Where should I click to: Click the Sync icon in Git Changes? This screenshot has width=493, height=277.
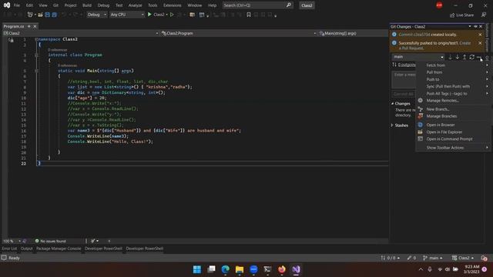point(472,57)
